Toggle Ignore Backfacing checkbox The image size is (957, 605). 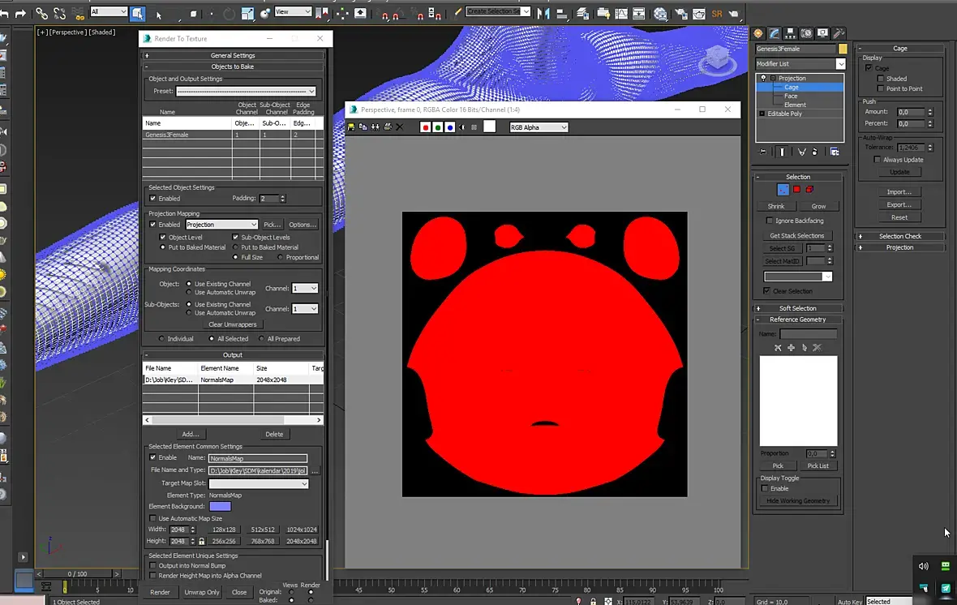(x=769, y=221)
